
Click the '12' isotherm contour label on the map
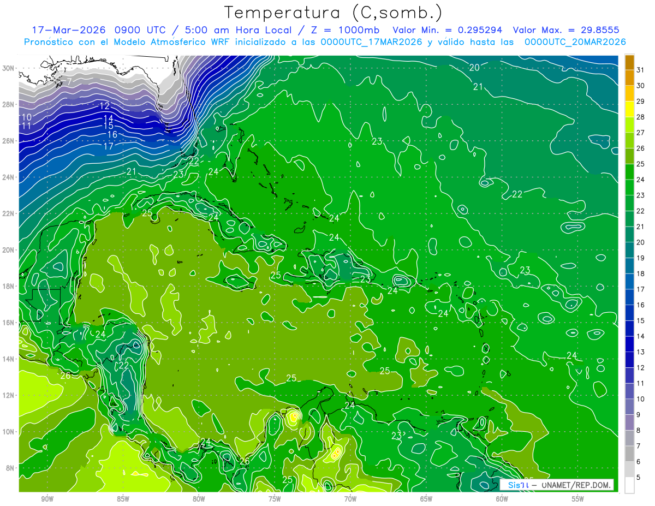click(x=105, y=106)
